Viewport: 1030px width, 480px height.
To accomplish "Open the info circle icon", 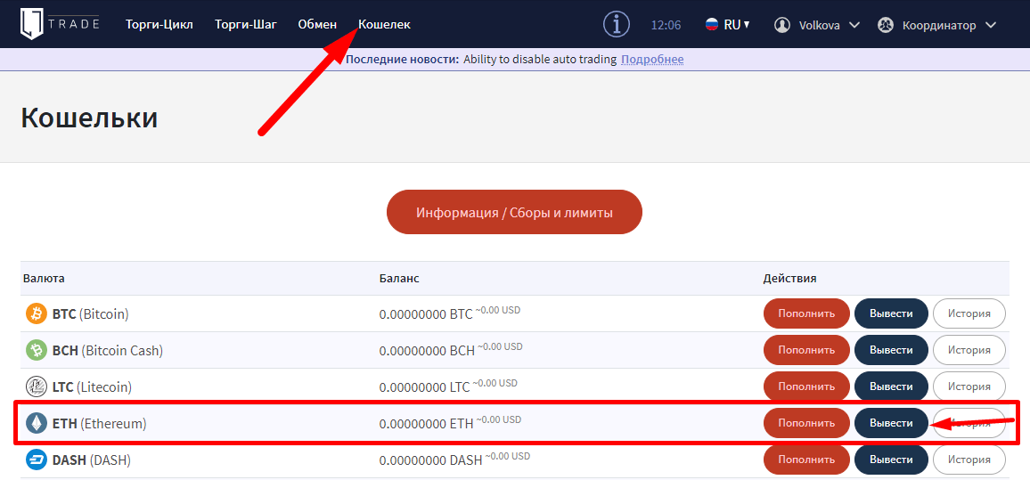I will click(617, 25).
